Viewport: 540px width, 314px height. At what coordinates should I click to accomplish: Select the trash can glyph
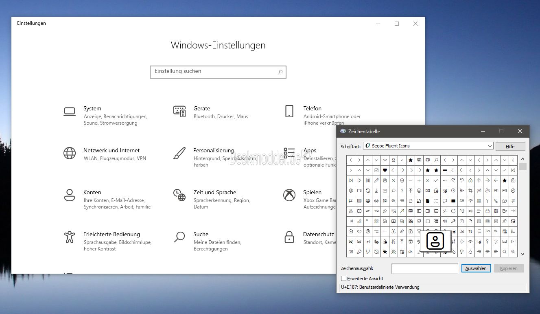pos(402,180)
